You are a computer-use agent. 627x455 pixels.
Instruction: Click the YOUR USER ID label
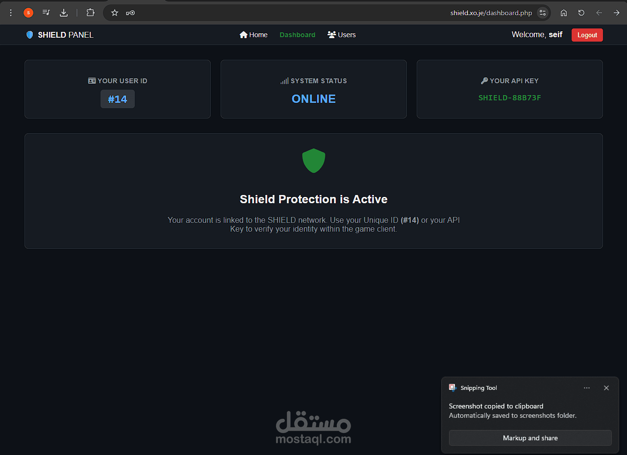pos(123,81)
